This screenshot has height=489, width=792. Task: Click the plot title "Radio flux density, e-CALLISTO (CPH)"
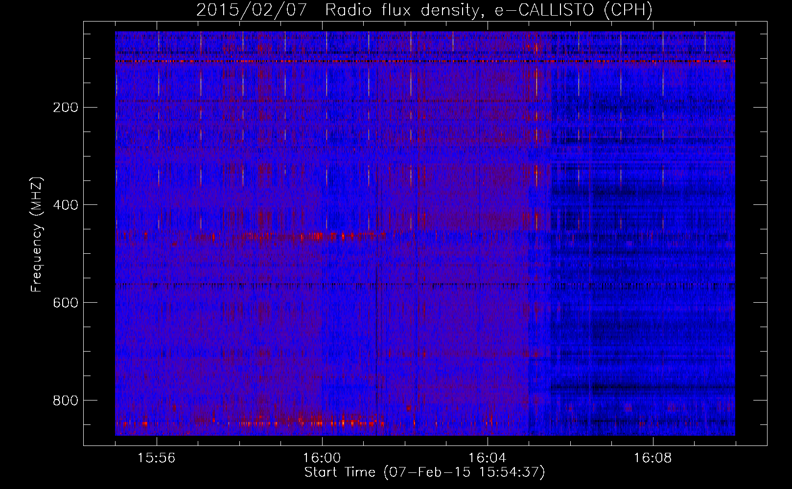489,10
